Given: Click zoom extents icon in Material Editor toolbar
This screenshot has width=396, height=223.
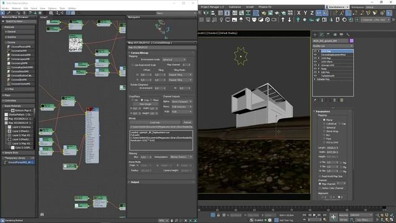Looking at the screenshot, I should click(x=51, y=13).
